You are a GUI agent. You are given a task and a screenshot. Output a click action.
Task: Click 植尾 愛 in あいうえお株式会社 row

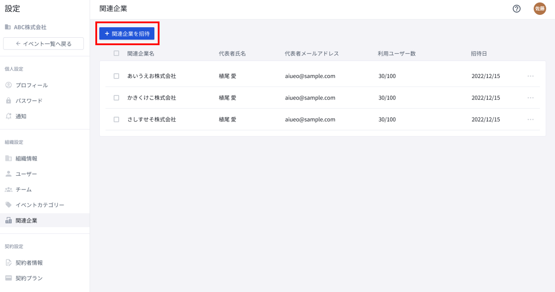228,76
